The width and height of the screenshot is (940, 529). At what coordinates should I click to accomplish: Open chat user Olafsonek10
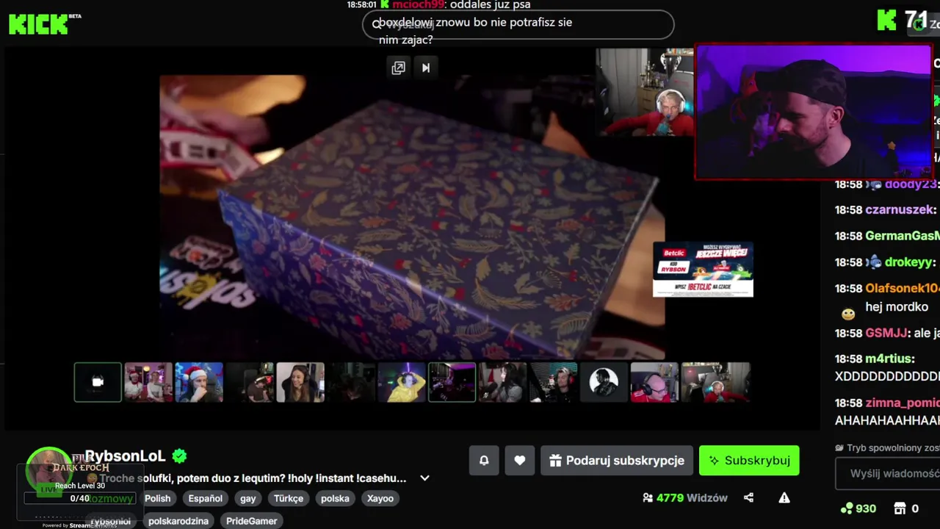click(903, 289)
